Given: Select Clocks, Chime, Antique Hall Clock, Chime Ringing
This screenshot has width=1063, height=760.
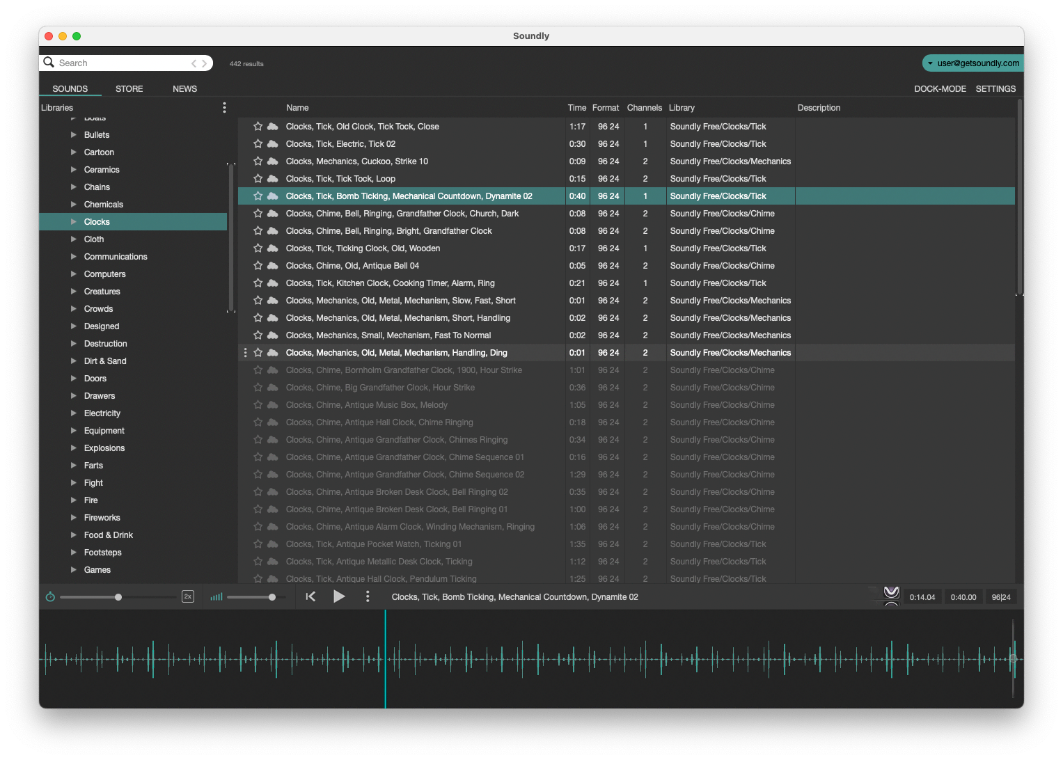Looking at the screenshot, I should (x=379, y=422).
